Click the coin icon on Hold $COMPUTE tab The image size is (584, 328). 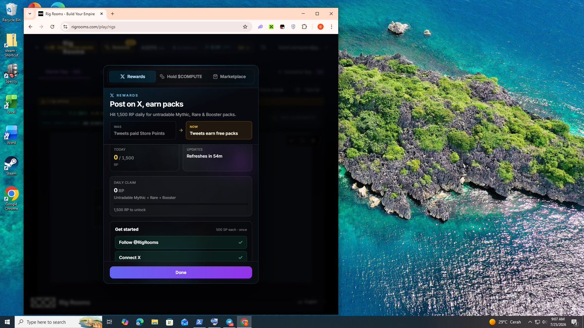click(162, 77)
